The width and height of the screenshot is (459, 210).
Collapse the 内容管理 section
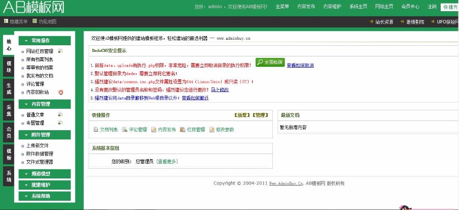pos(44,104)
